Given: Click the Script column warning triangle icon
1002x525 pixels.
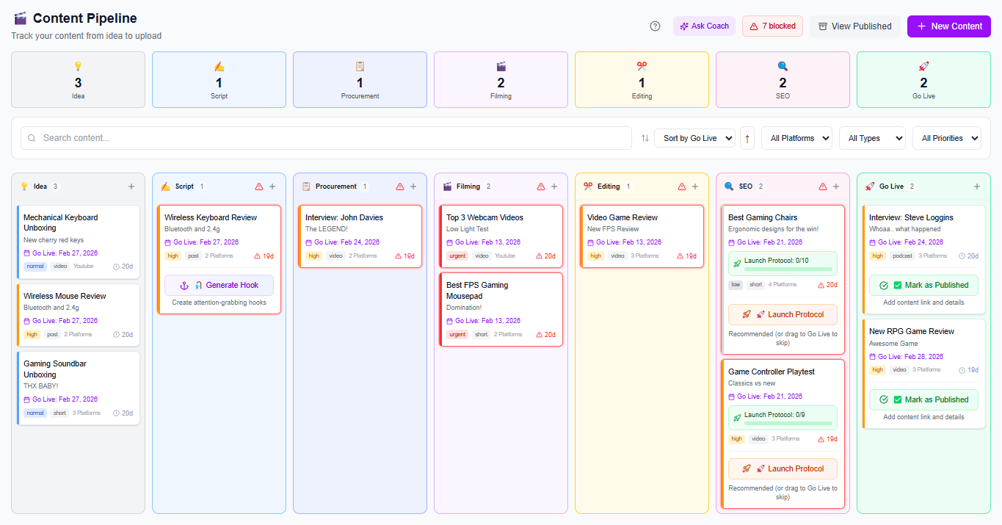Looking at the screenshot, I should [259, 187].
